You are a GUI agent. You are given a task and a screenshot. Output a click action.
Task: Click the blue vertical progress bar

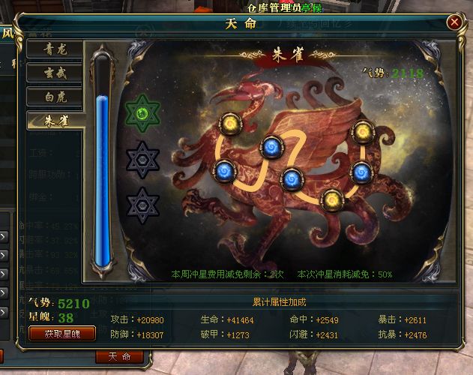pyautogui.click(x=103, y=181)
